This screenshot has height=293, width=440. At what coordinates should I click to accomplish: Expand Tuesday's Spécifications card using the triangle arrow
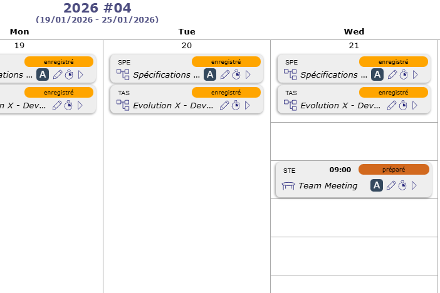click(248, 75)
